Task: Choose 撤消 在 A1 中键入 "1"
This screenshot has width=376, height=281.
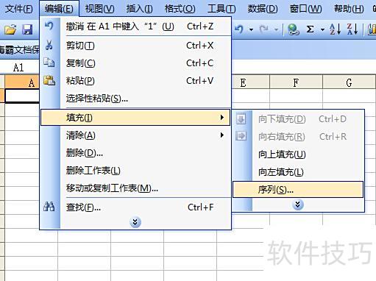Action: (x=135, y=26)
